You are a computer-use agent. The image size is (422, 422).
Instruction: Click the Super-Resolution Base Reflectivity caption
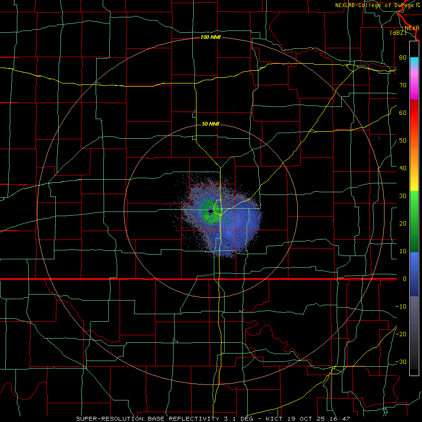tap(213, 419)
